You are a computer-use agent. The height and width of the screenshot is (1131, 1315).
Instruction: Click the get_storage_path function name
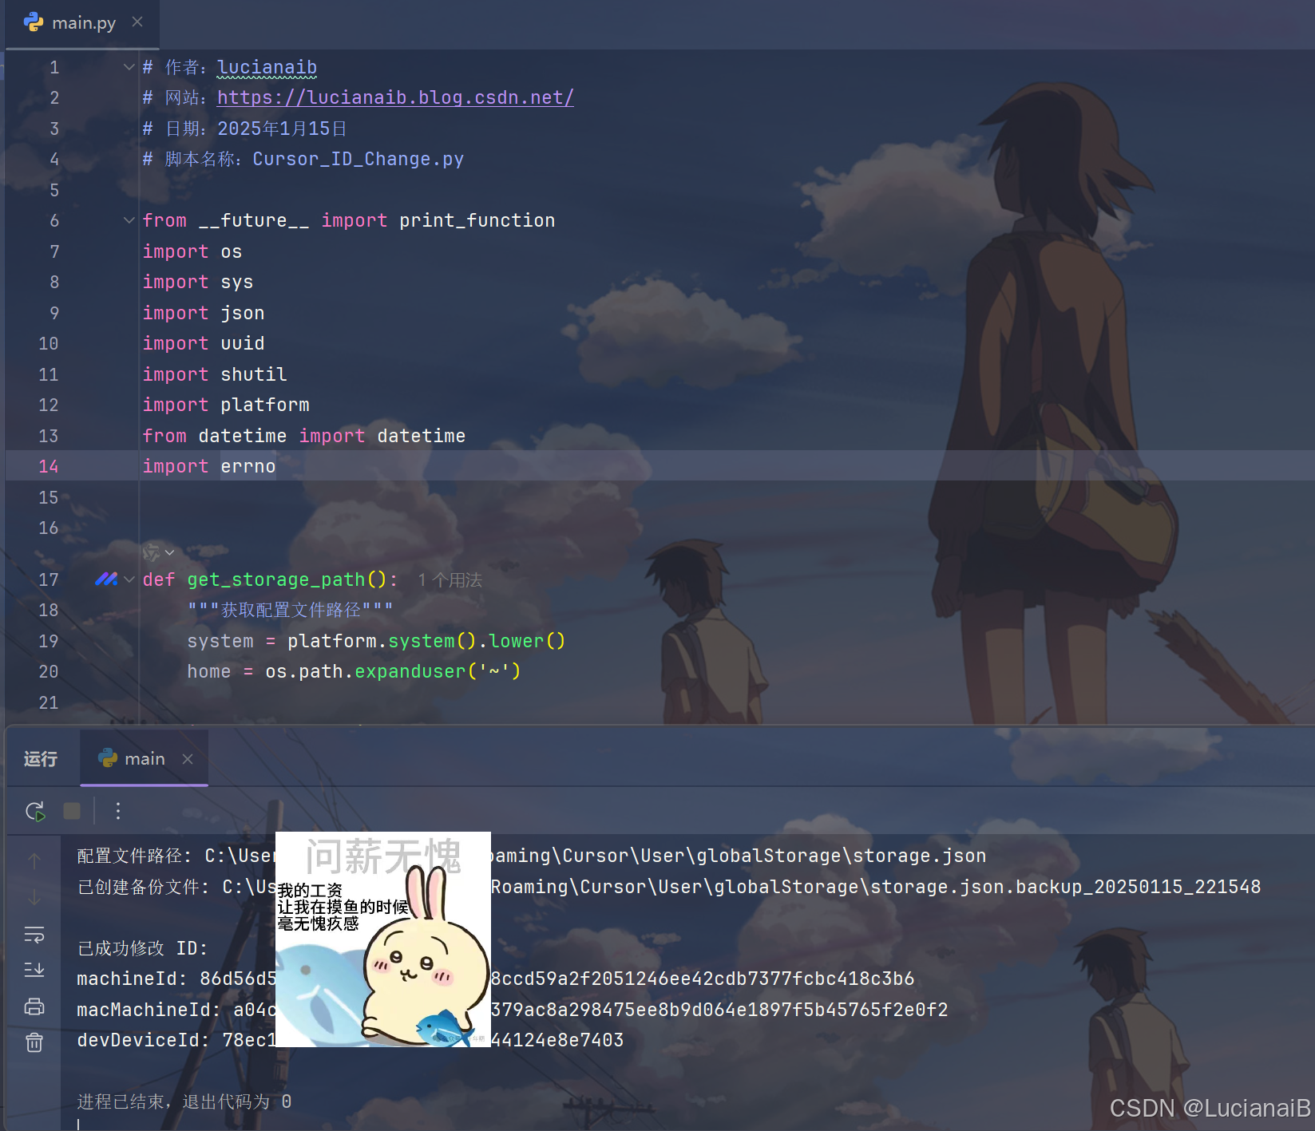pos(275,579)
